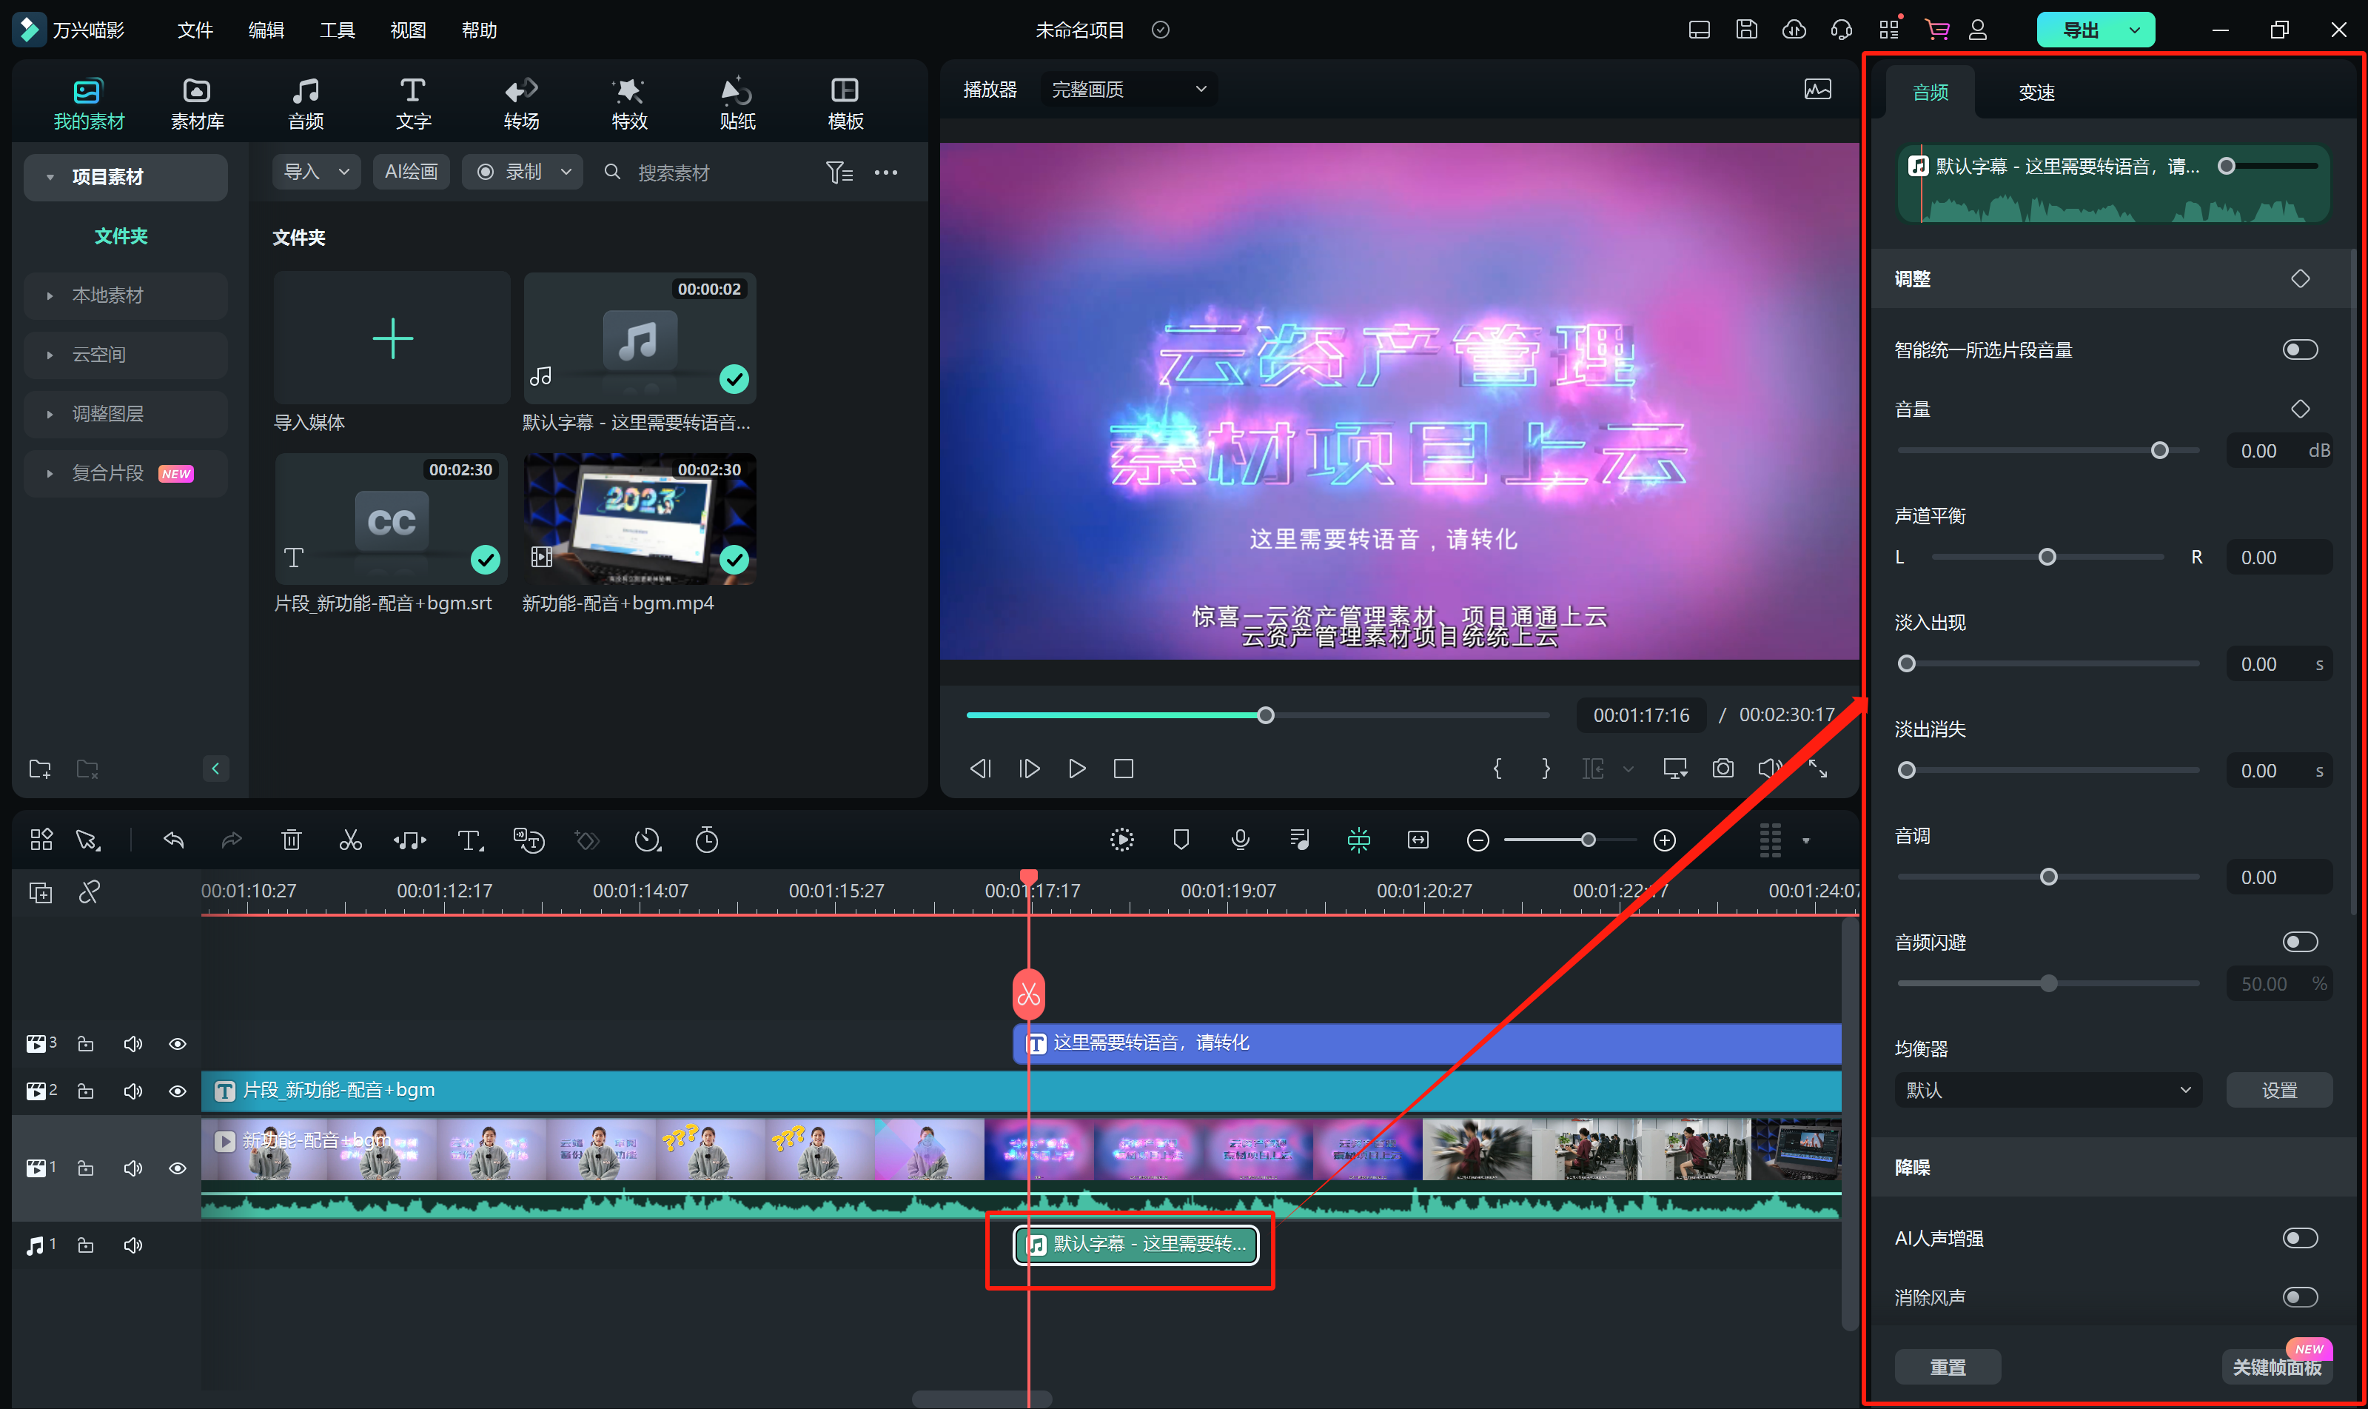2368x1409 pixels.
Task: Click the timer duration icon in timeline toolbar
Action: tap(707, 840)
